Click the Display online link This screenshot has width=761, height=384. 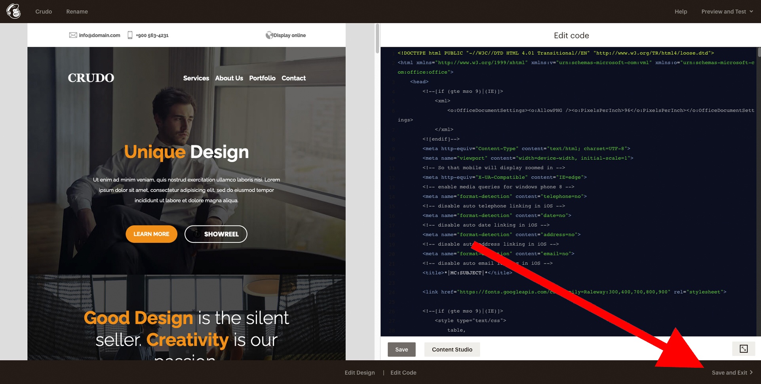pyautogui.click(x=290, y=35)
